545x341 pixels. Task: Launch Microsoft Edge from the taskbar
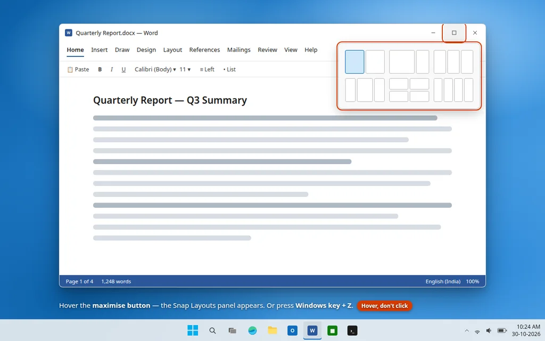coord(252,330)
